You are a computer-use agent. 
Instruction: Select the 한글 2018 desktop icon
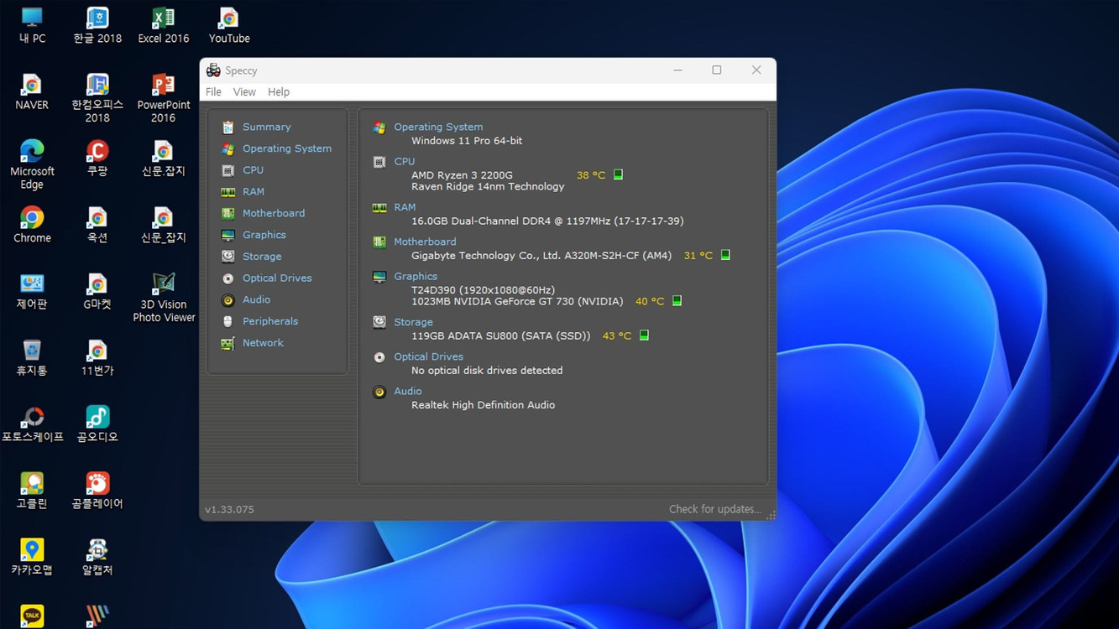point(97,26)
